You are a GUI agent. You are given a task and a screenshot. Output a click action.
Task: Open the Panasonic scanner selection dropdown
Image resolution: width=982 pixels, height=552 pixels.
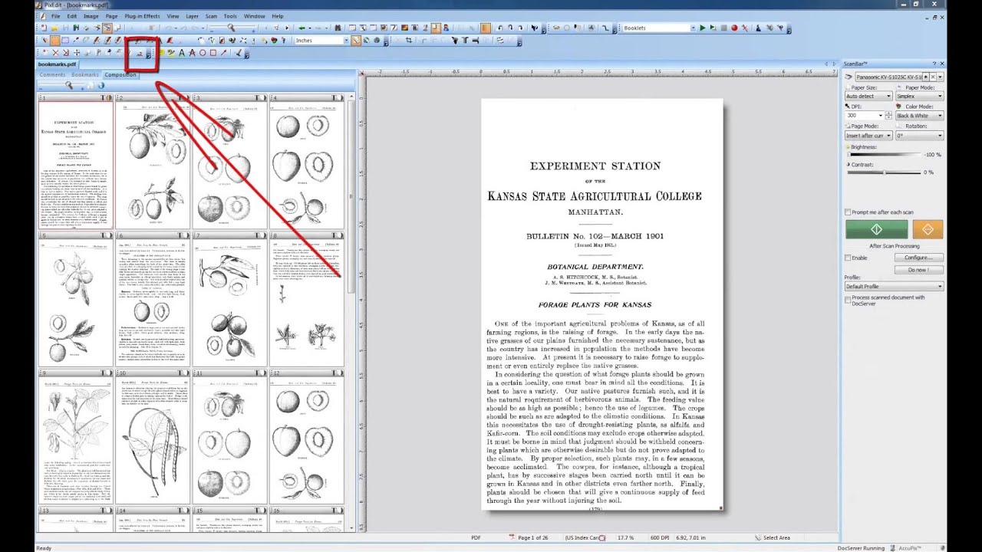click(941, 77)
